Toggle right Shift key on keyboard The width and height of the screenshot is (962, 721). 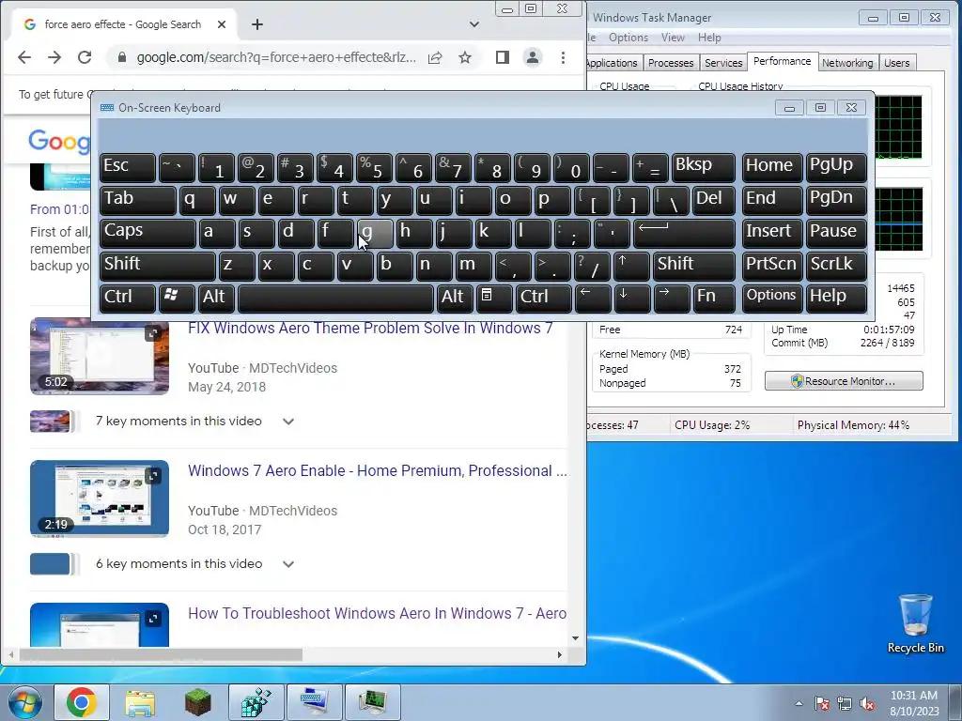coord(693,265)
